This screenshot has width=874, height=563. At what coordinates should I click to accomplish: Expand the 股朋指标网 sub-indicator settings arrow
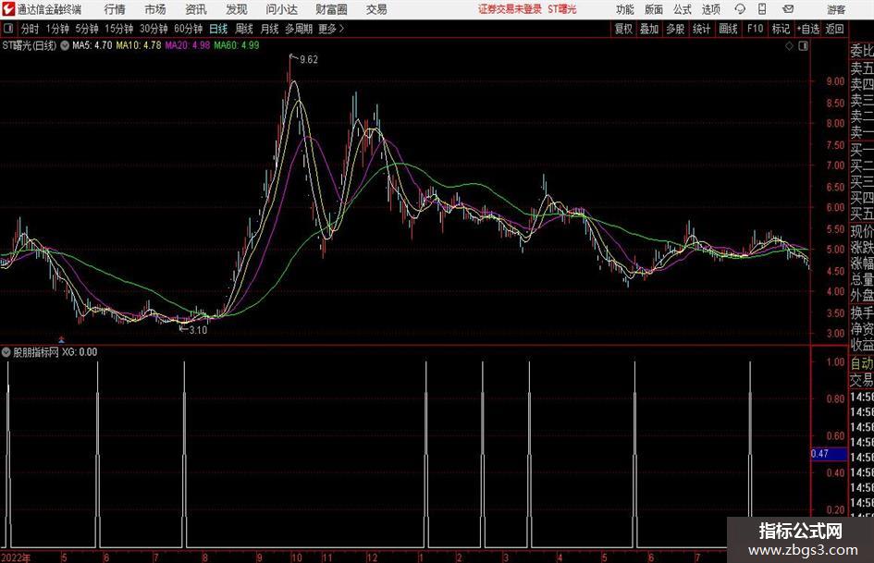pyautogui.click(x=6, y=352)
